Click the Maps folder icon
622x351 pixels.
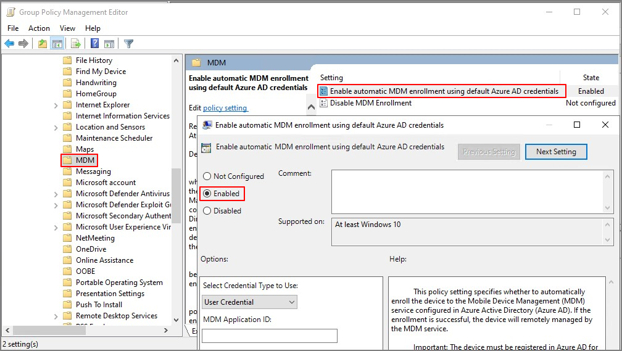[x=67, y=149]
